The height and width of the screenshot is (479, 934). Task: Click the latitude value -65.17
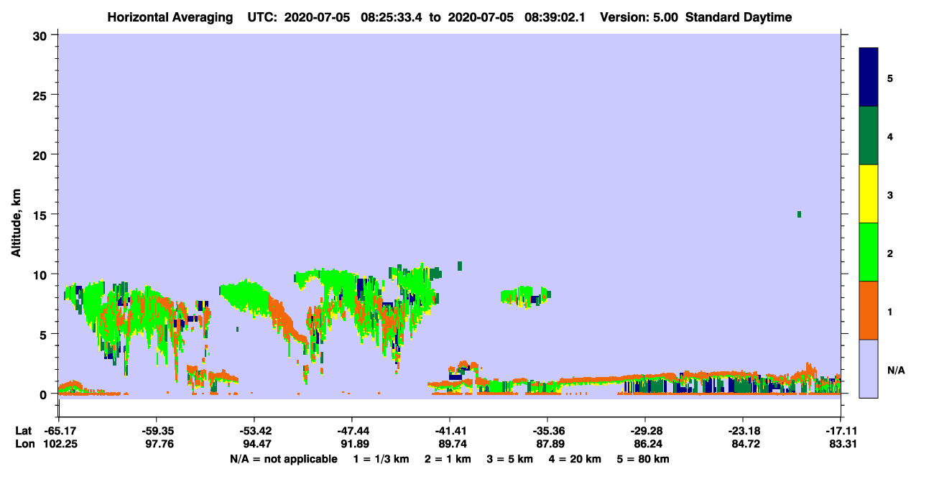60,431
